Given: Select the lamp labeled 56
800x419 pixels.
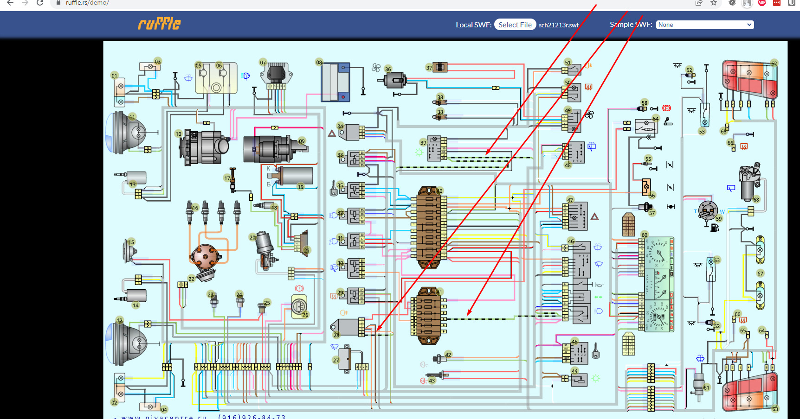Looking at the screenshot, I should pos(646,186).
